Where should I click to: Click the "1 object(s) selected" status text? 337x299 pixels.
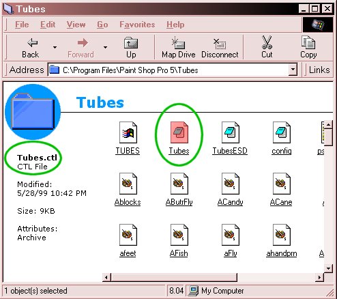point(35,291)
